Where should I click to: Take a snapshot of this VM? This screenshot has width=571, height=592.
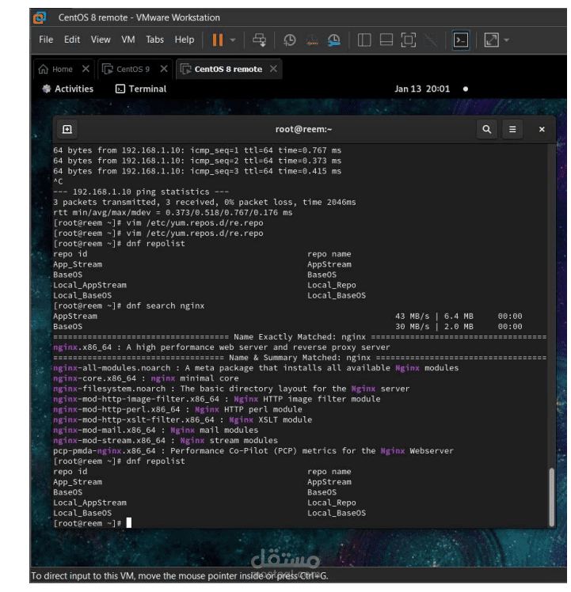tap(290, 40)
